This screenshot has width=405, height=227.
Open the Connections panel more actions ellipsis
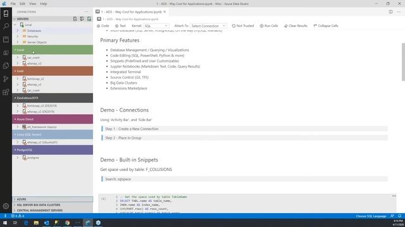point(87,12)
